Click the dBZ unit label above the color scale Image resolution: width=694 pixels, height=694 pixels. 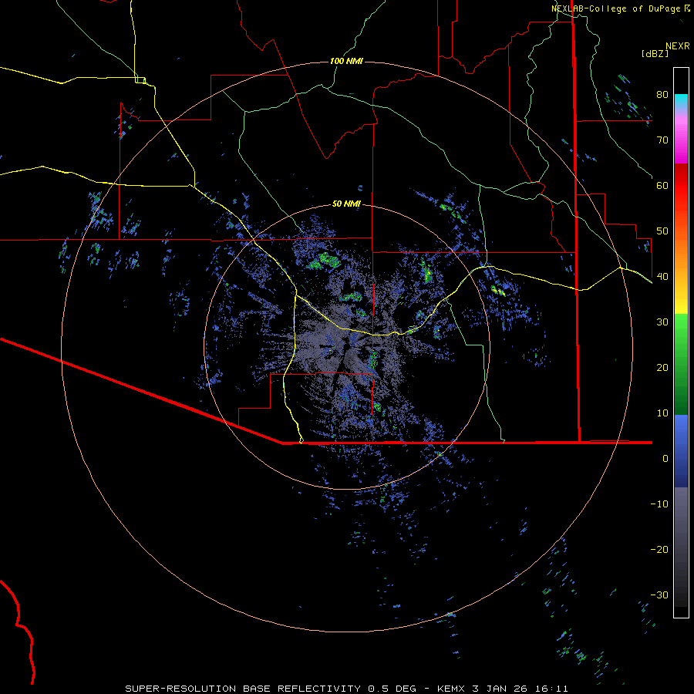coord(655,54)
